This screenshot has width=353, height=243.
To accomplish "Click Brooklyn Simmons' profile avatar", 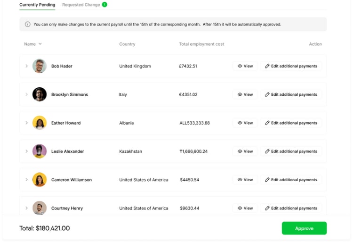I will 40,94.
